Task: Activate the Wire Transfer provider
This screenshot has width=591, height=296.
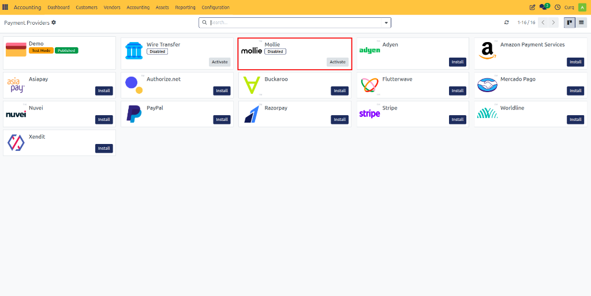Action: 220,62
